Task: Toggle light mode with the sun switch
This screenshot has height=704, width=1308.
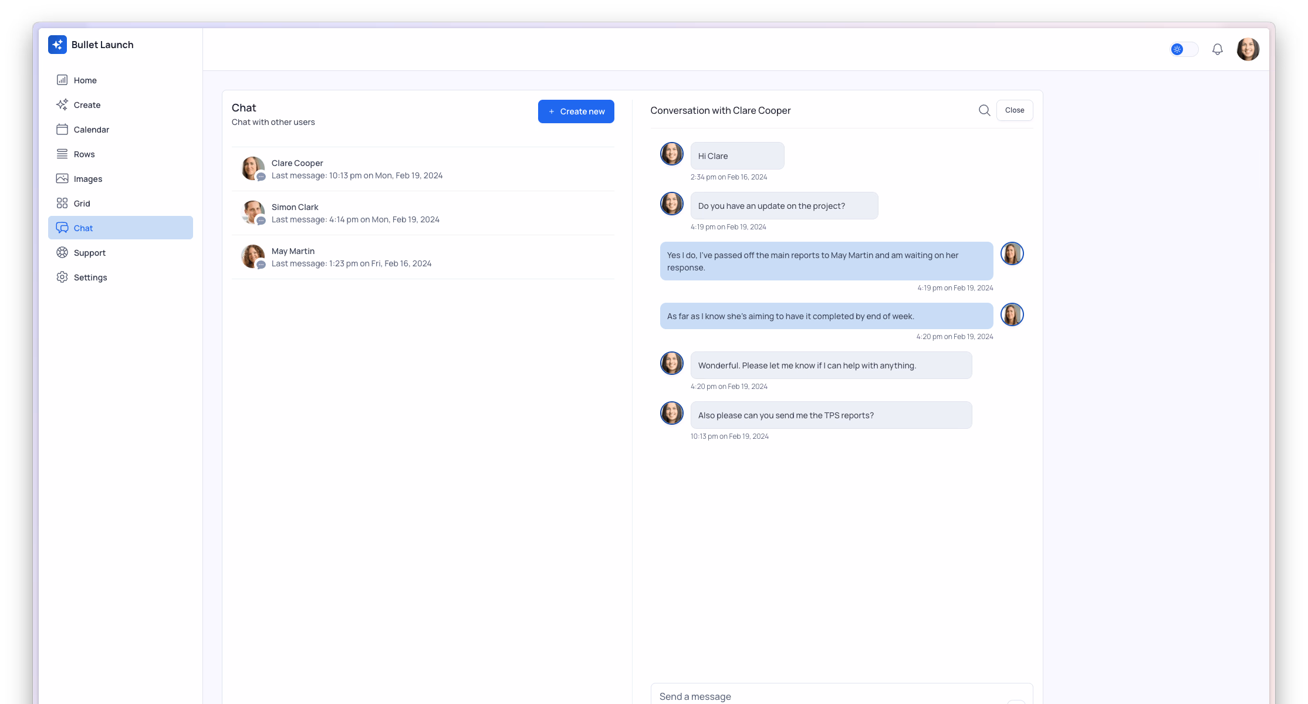Action: click(x=1184, y=49)
